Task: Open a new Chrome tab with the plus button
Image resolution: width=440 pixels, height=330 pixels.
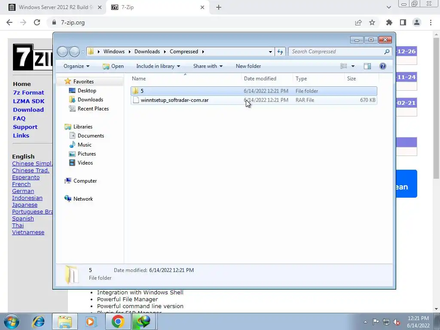Action: (x=219, y=7)
